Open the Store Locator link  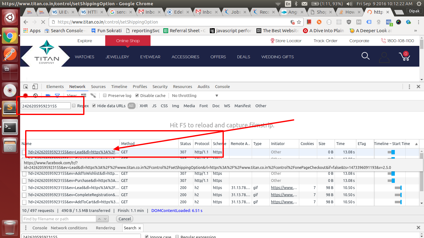(286, 41)
